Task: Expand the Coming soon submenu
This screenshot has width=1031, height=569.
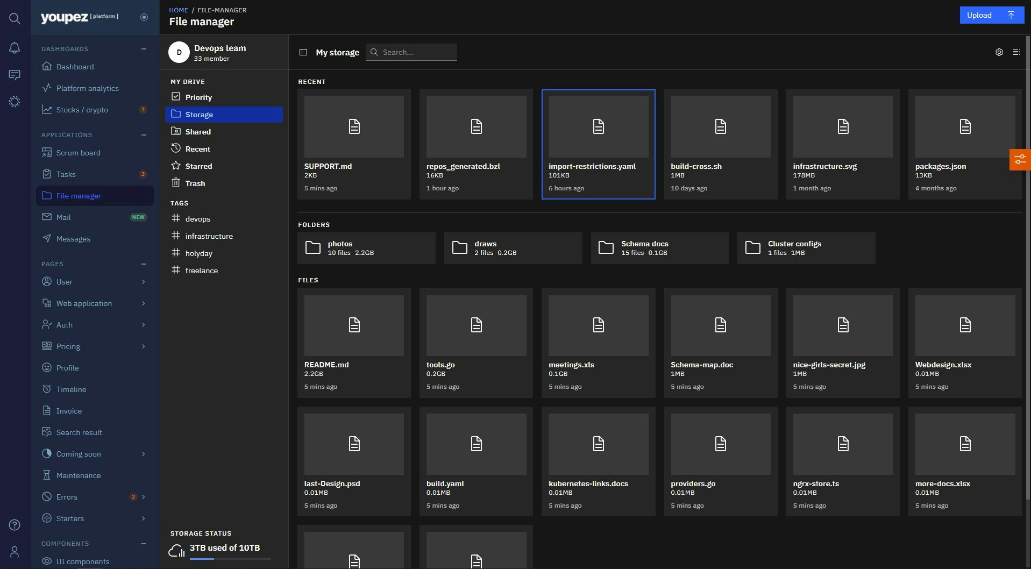Action: (144, 454)
